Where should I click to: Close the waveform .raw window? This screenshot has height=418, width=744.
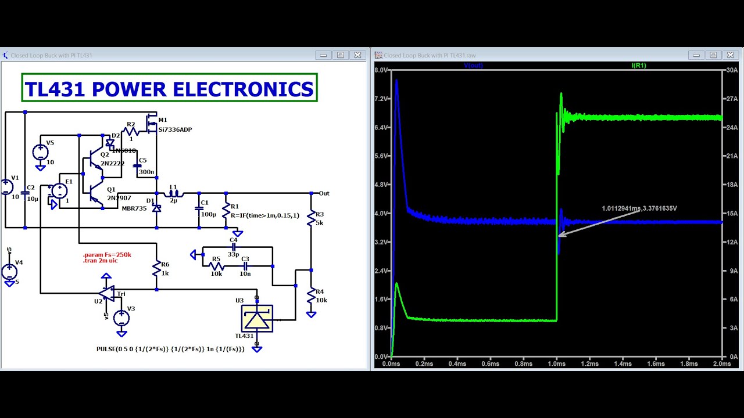coord(730,55)
